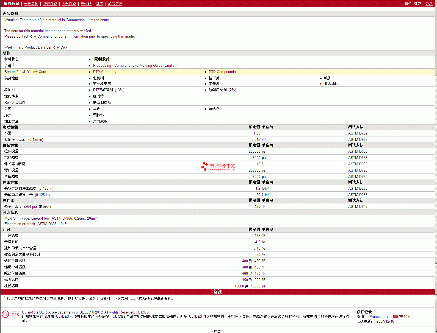Click the 限制发行 status value

click(x=102, y=59)
